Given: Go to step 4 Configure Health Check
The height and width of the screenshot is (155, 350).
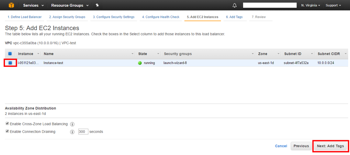Looking at the screenshot, I should 161,17.
